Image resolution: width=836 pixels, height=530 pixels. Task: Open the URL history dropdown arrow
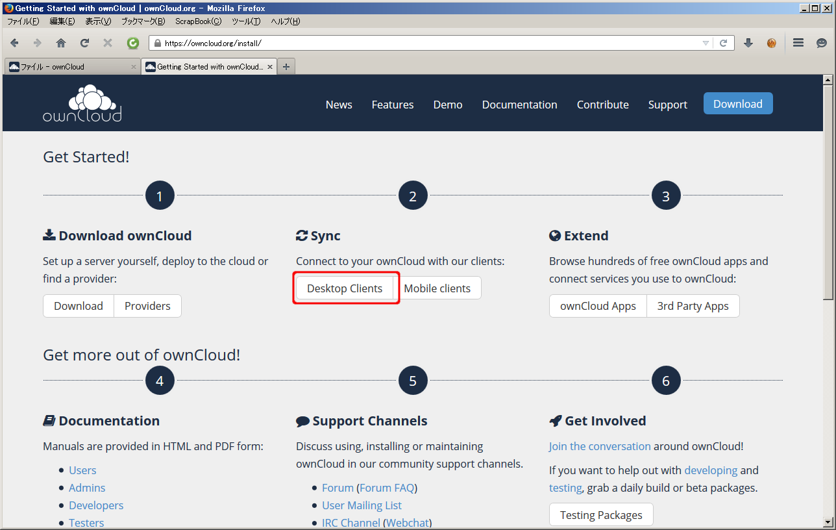click(706, 43)
